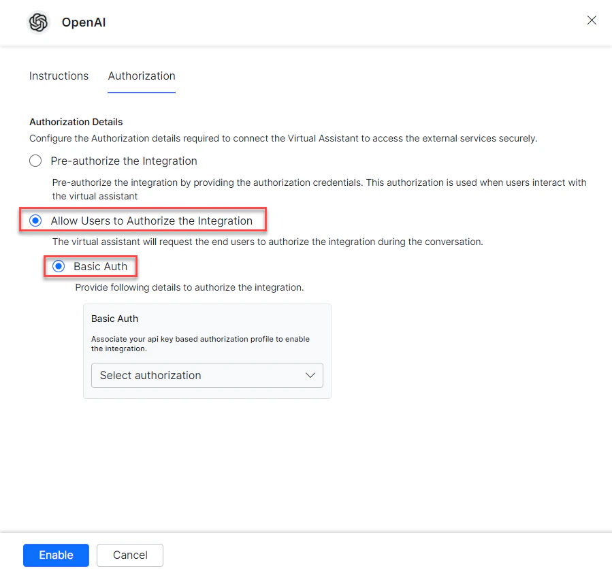Click the Enable button
This screenshot has height=569, width=612.
pos(56,555)
